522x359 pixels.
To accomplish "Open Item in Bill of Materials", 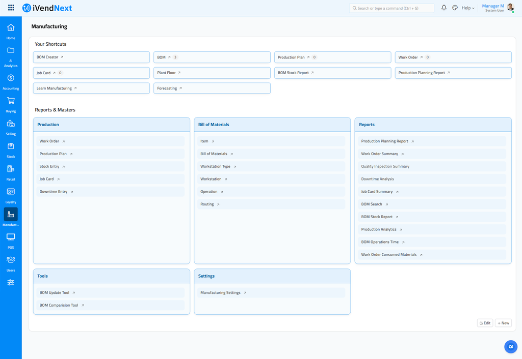I will pyautogui.click(x=271, y=141).
